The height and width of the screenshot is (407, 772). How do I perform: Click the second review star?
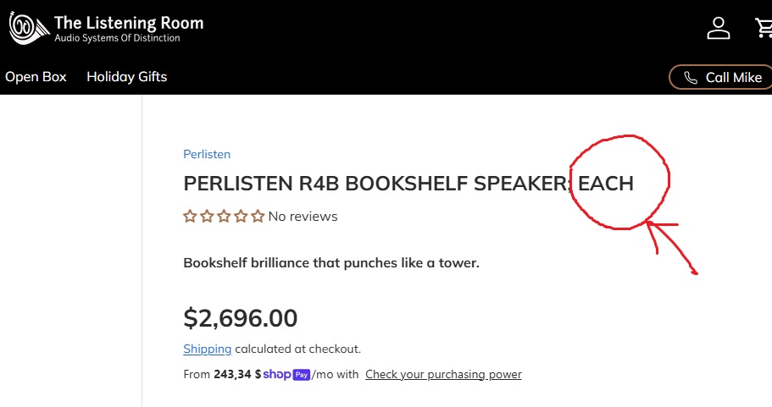pos(208,217)
